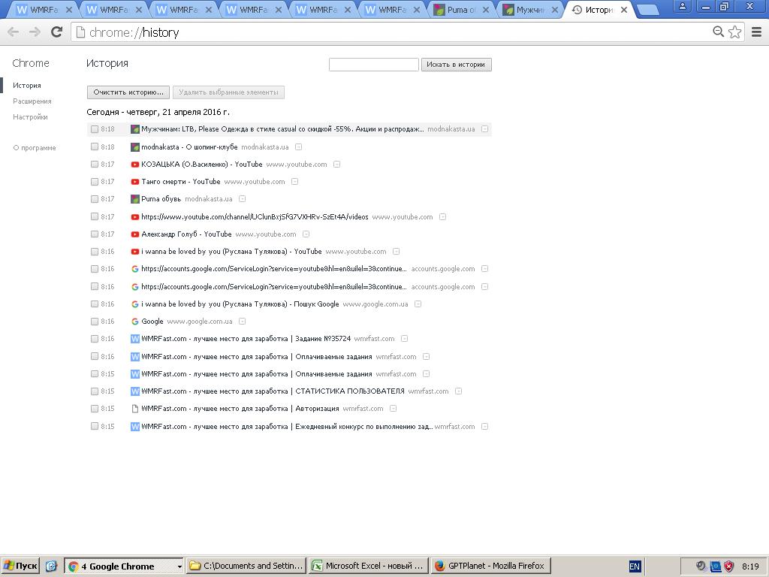Switch to the Мужчин tab

point(531,9)
